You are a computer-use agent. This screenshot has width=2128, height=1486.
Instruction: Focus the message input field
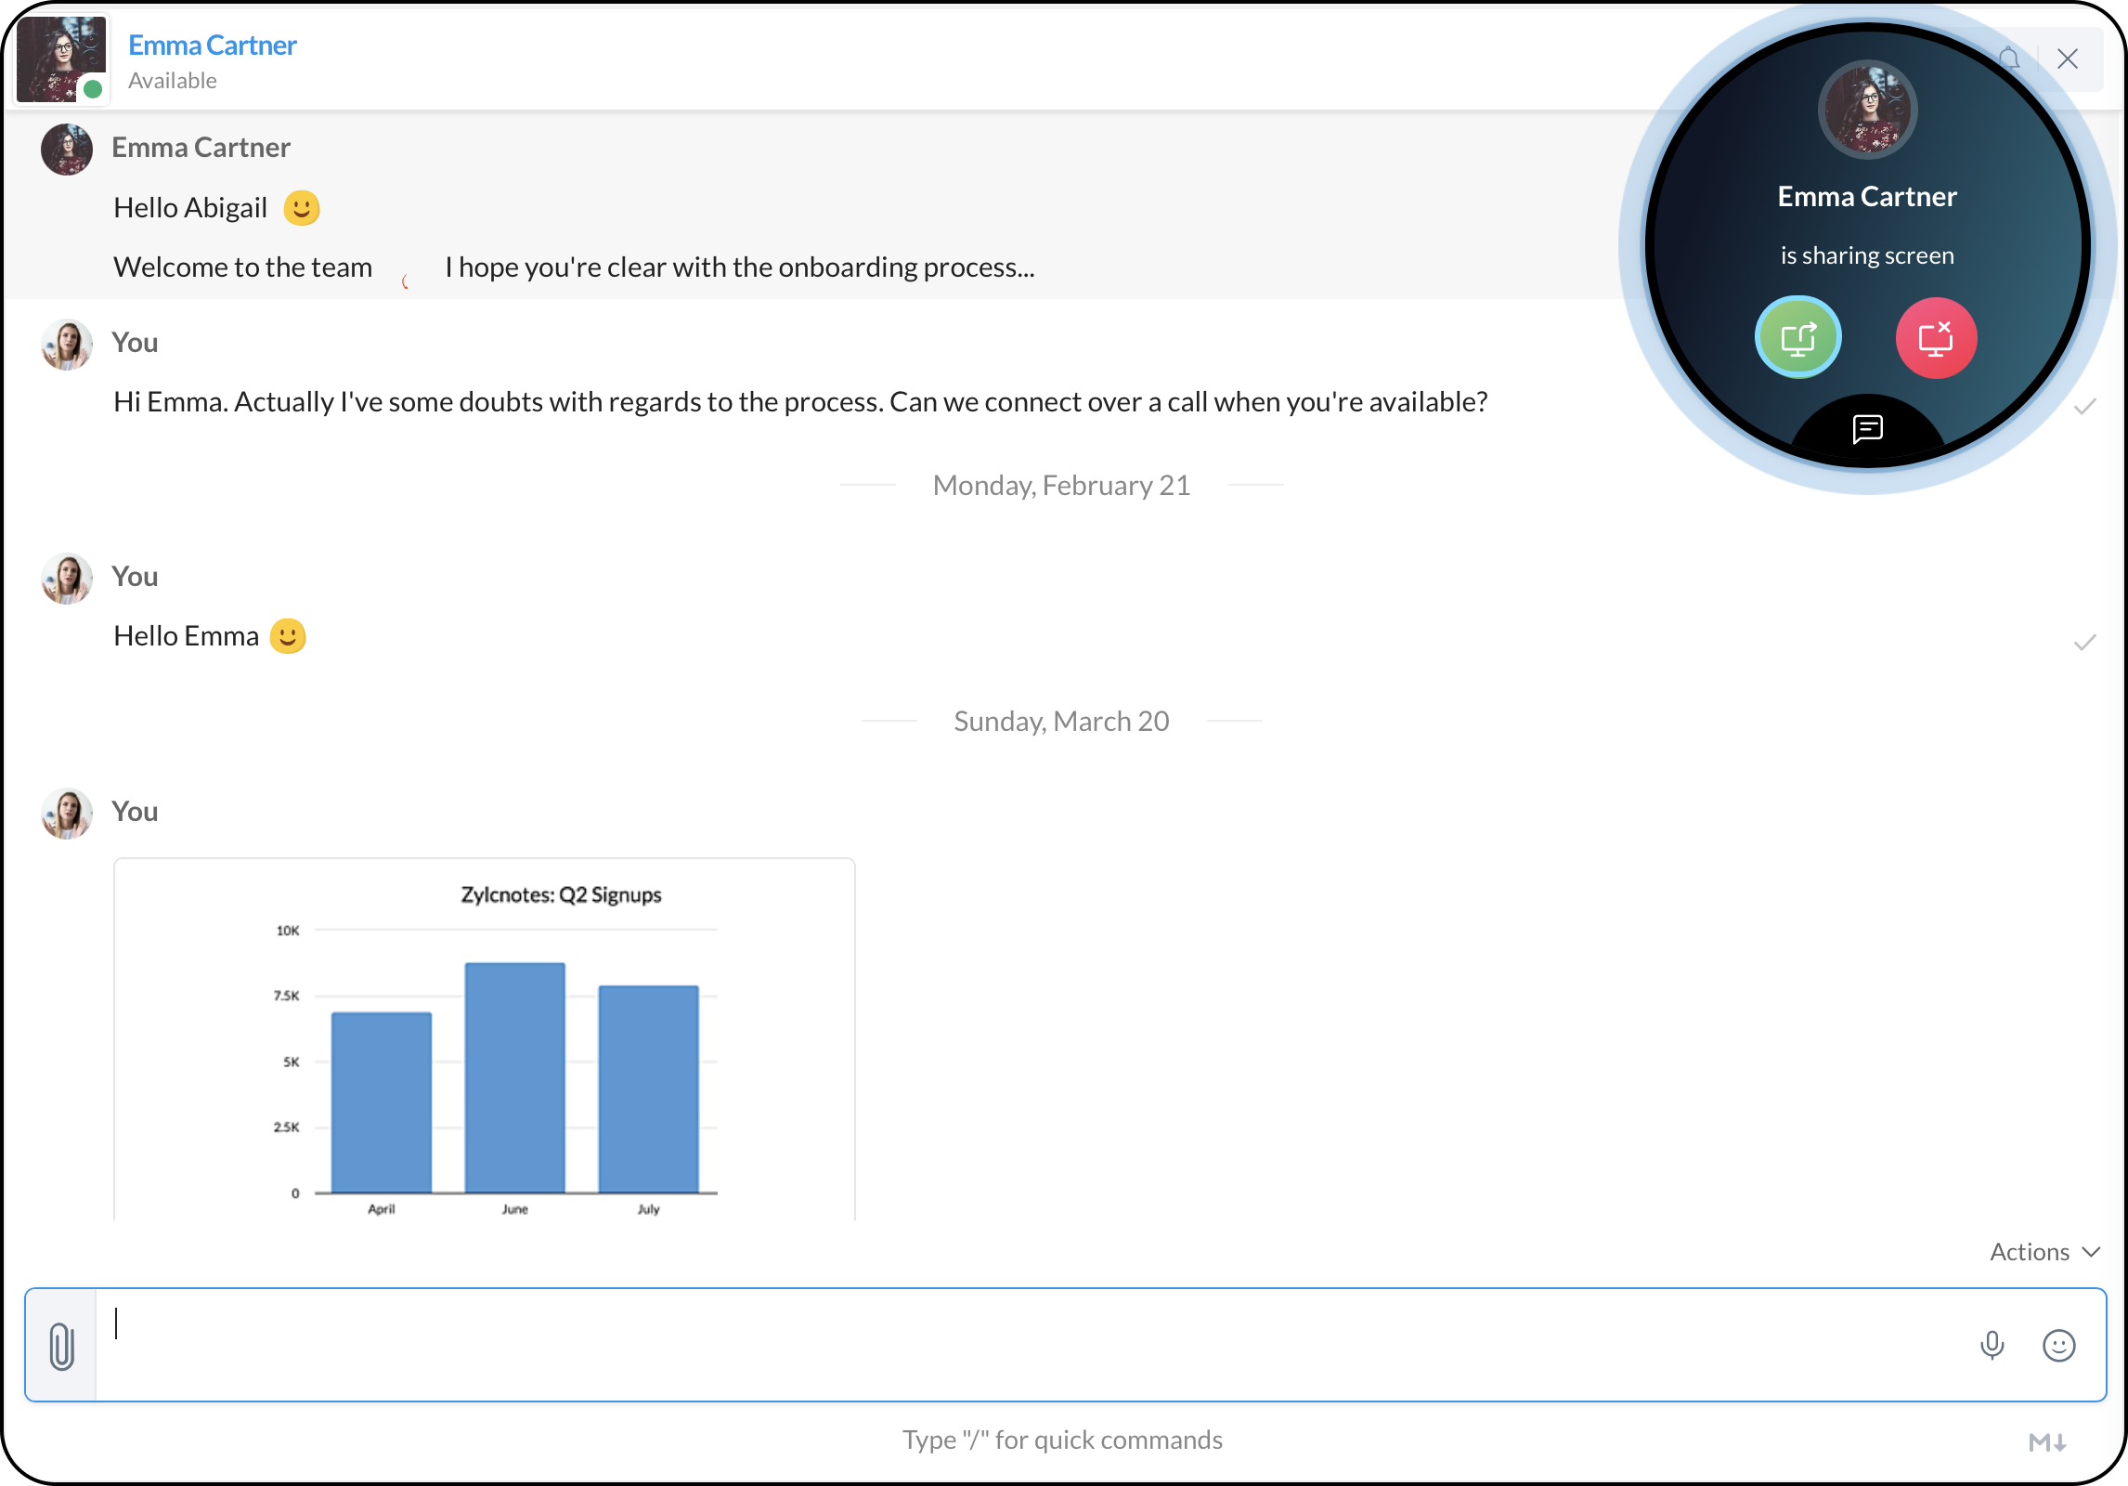1021,1345
